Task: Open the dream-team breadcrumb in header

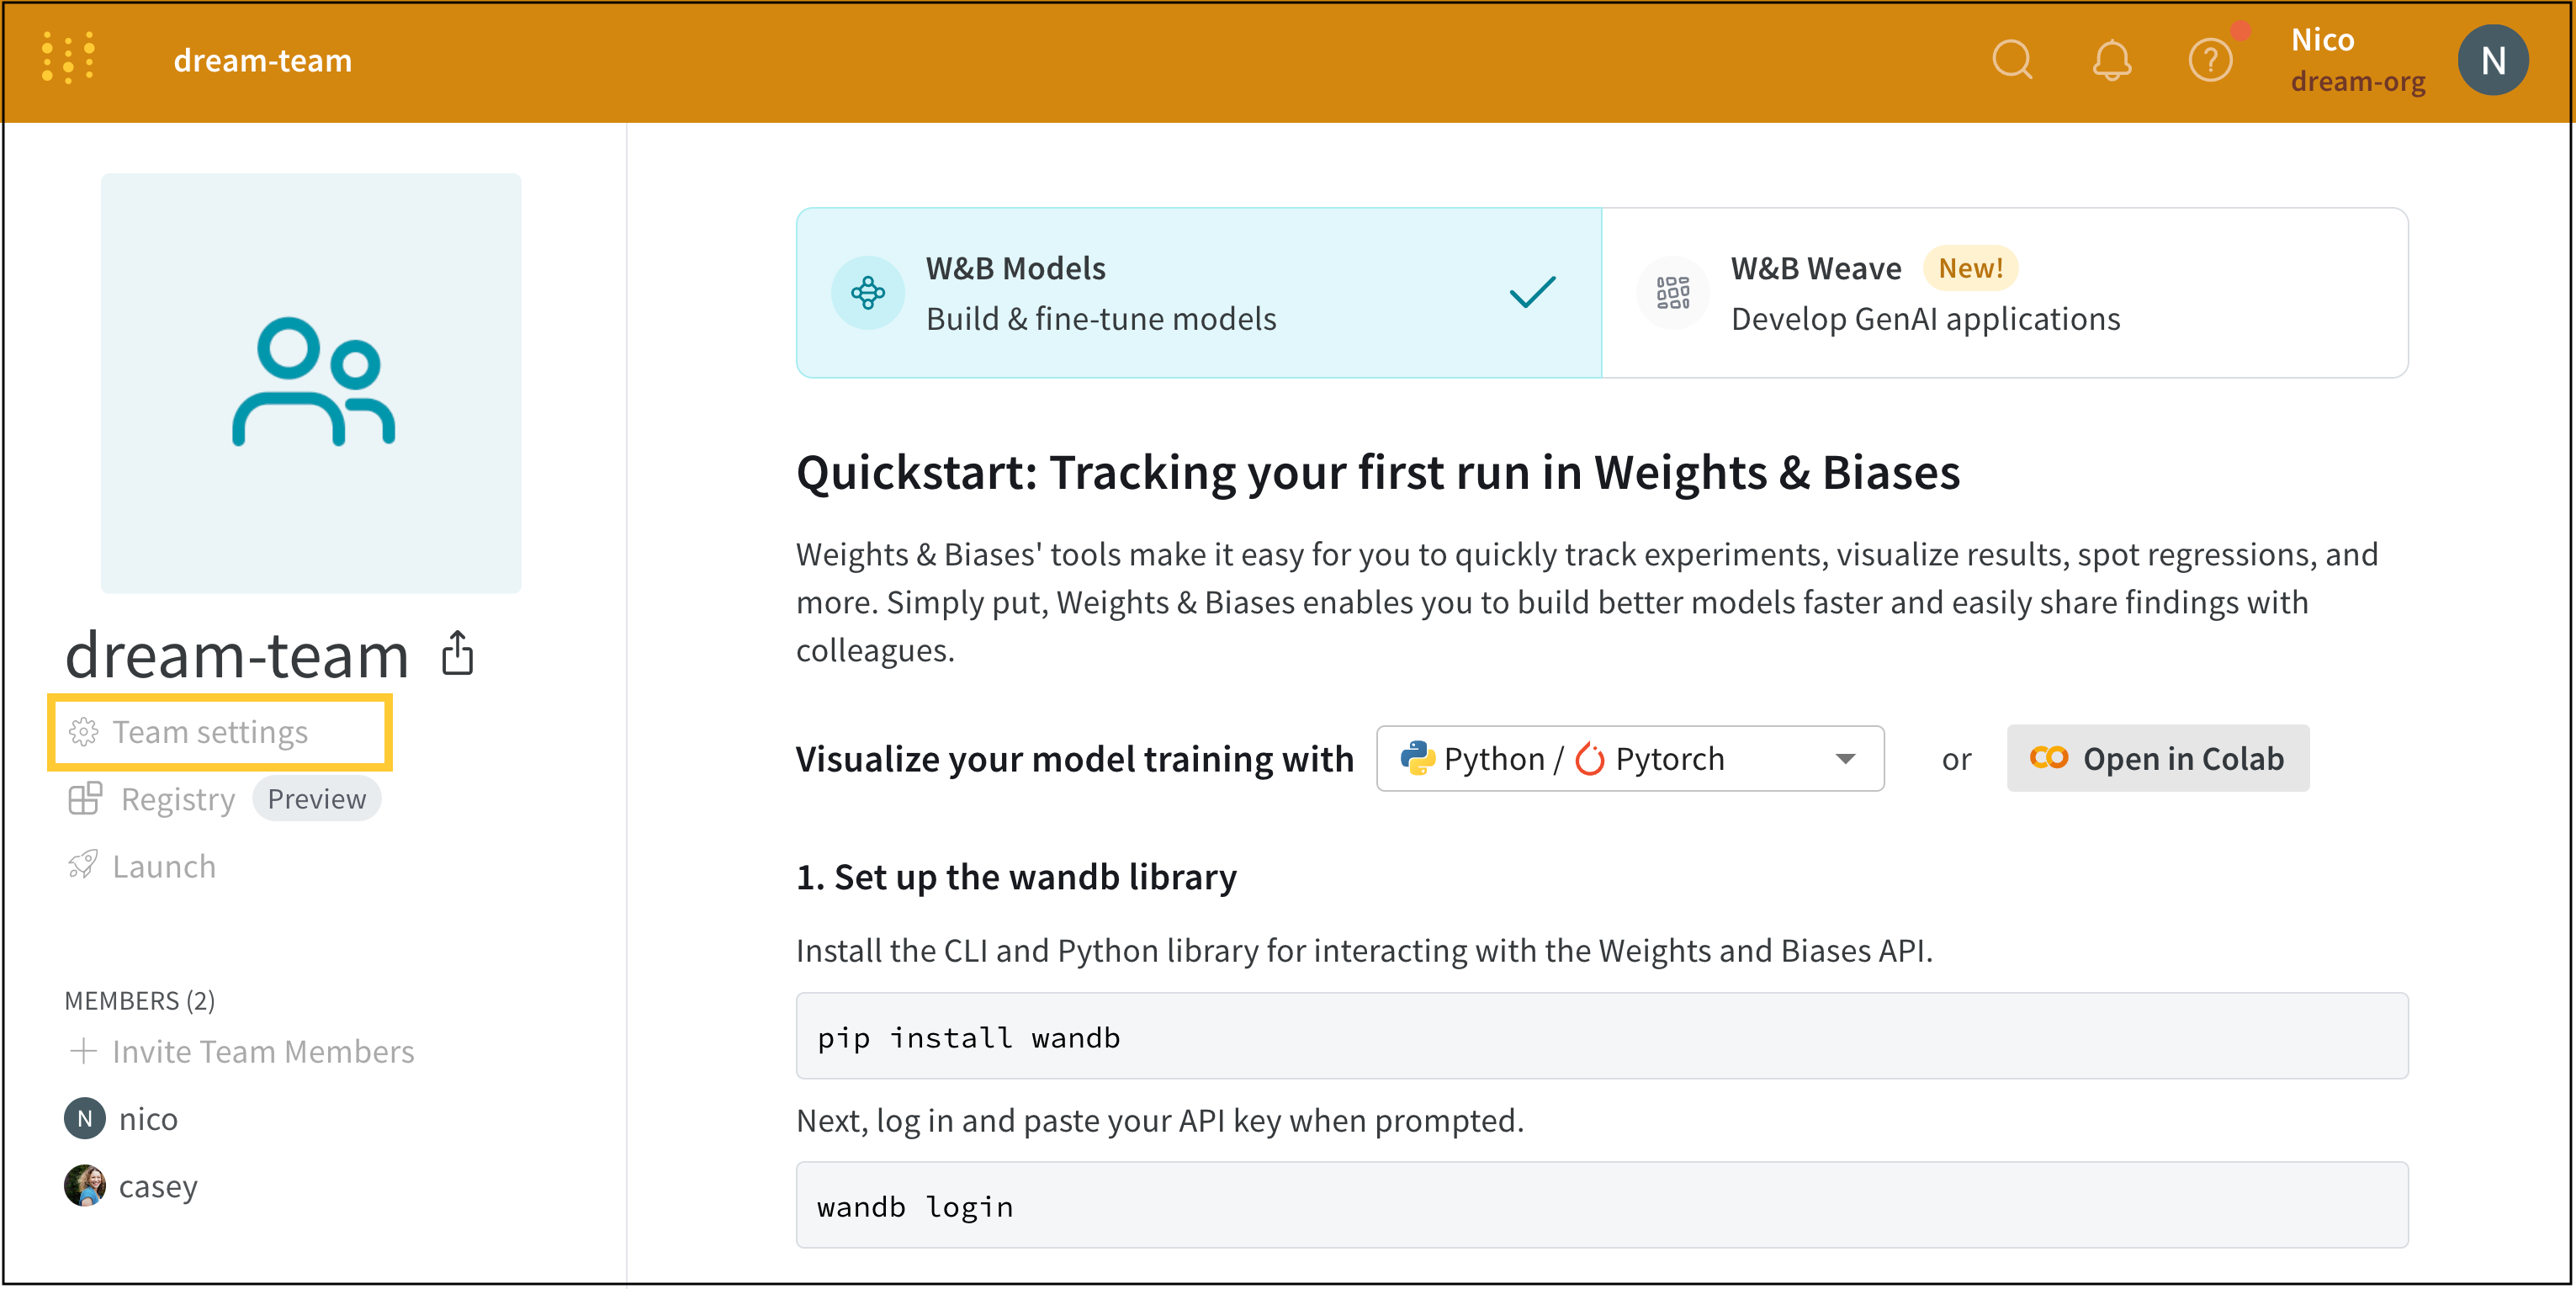Action: (x=263, y=60)
